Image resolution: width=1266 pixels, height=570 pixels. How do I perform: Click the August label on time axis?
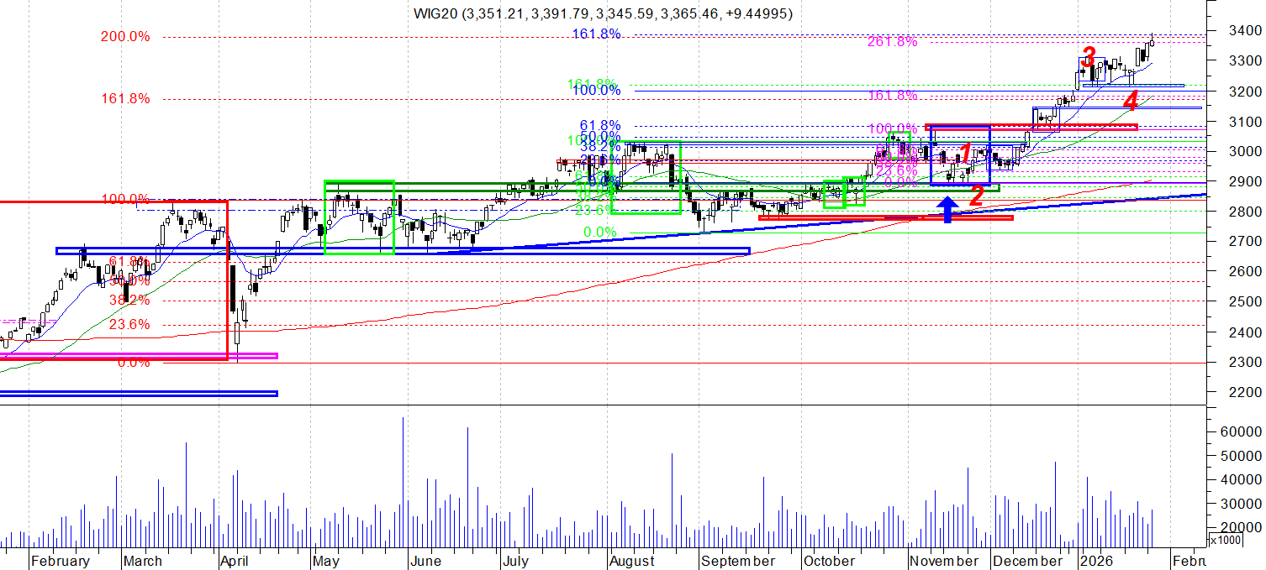click(632, 561)
